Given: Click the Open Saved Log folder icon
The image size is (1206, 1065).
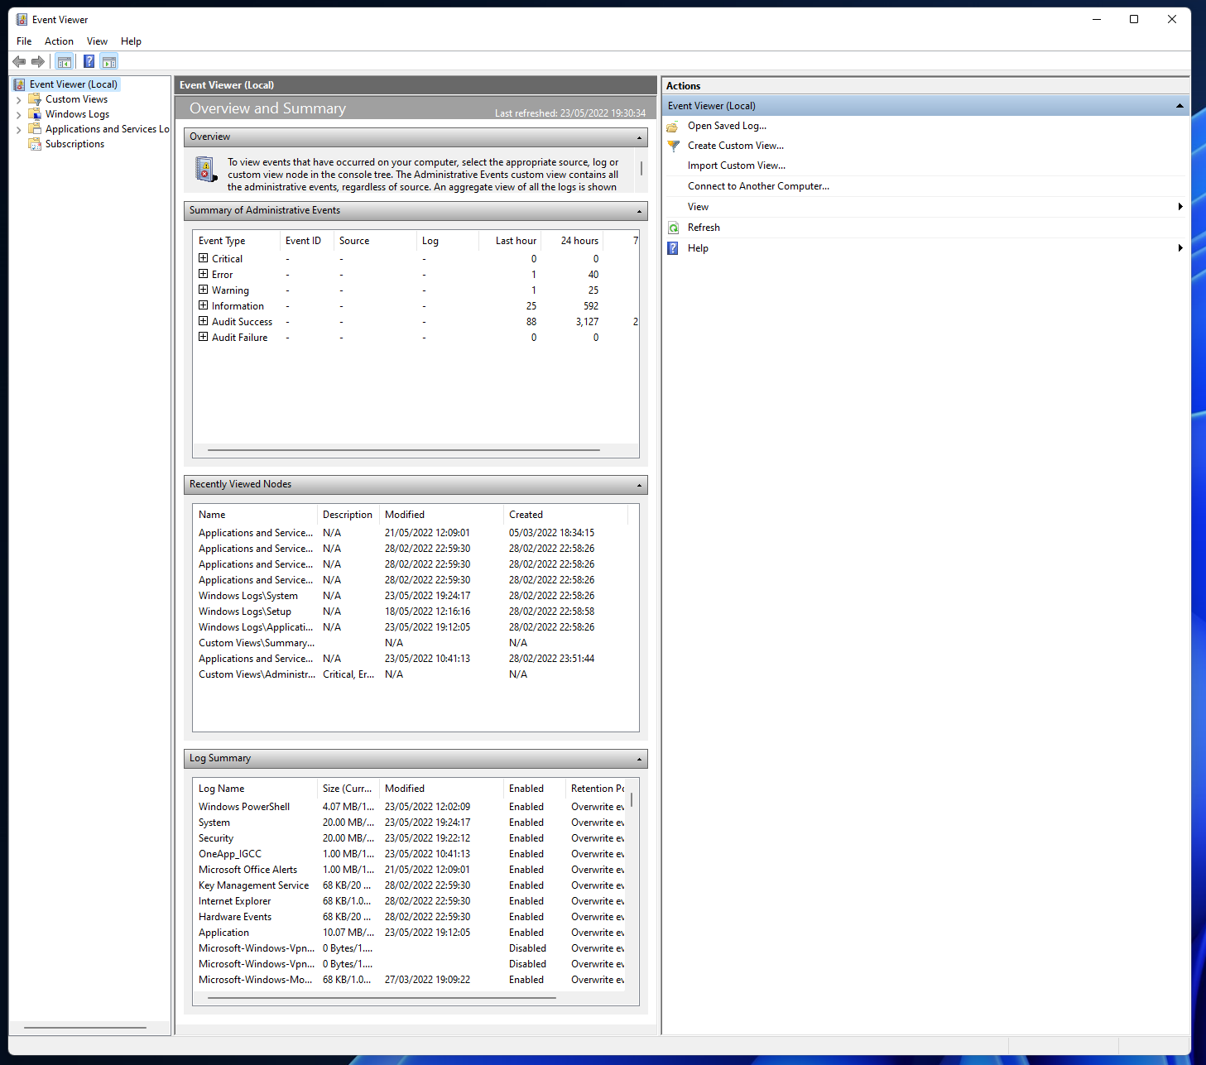Looking at the screenshot, I should point(674,126).
